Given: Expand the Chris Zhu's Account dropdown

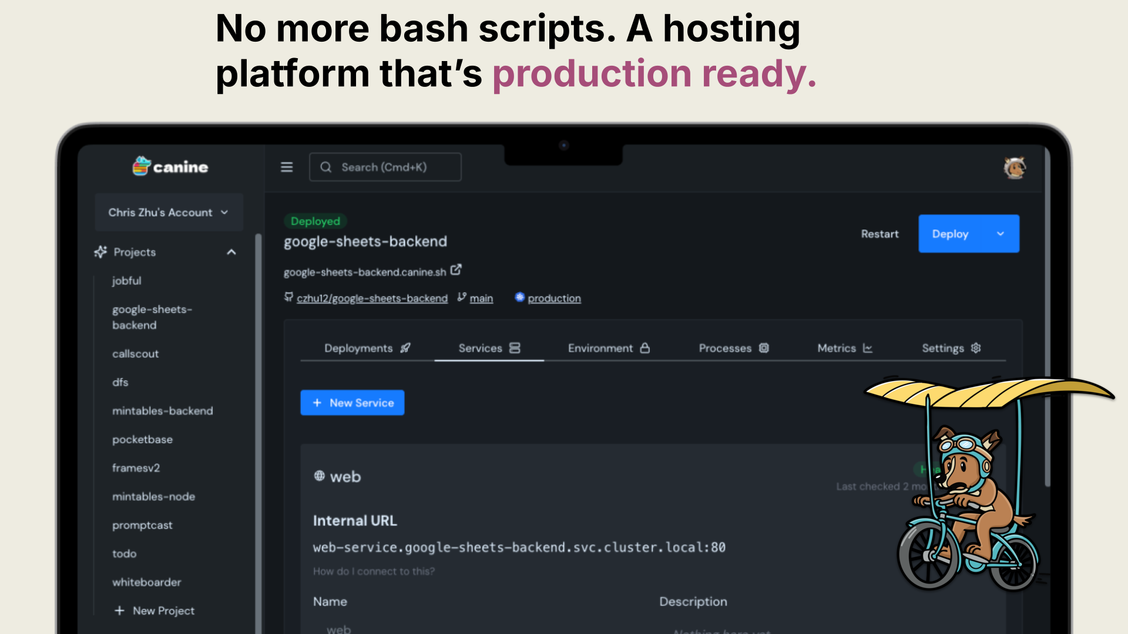Looking at the screenshot, I should click(169, 213).
